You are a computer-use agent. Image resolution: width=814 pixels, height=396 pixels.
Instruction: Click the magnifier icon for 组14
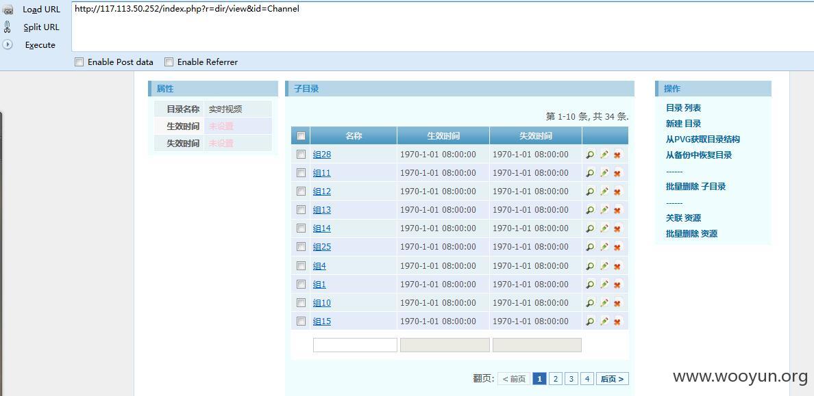[x=590, y=228]
